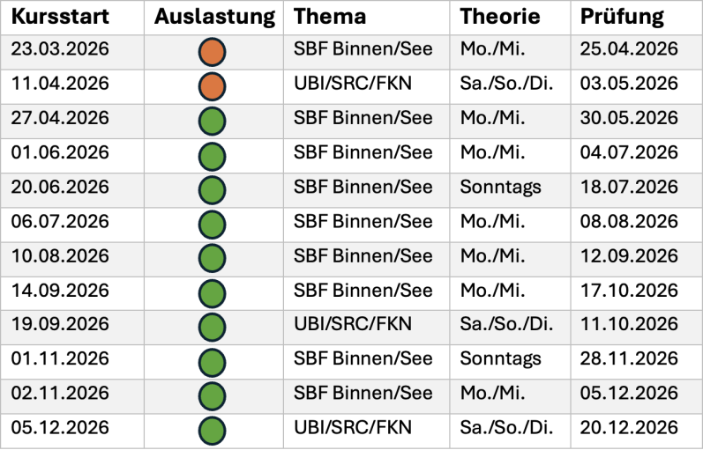Select the Thema column header

329,17
